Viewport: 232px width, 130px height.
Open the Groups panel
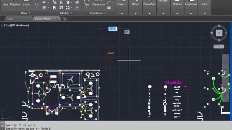click(x=163, y=7)
